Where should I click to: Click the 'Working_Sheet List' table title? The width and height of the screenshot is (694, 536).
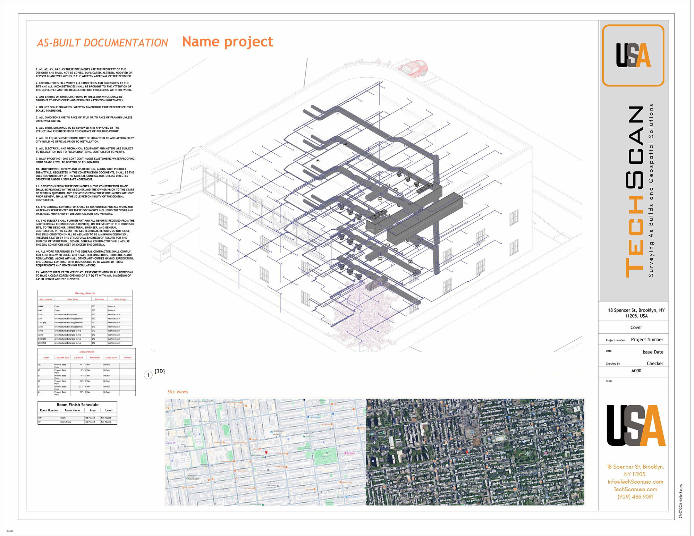tap(85, 293)
